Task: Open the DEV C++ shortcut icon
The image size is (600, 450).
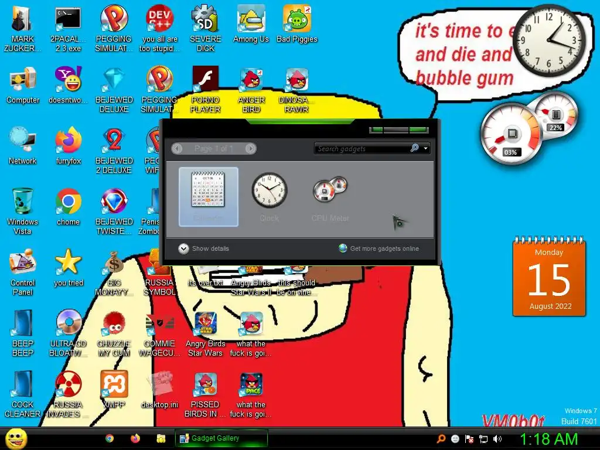Action: (x=159, y=28)
